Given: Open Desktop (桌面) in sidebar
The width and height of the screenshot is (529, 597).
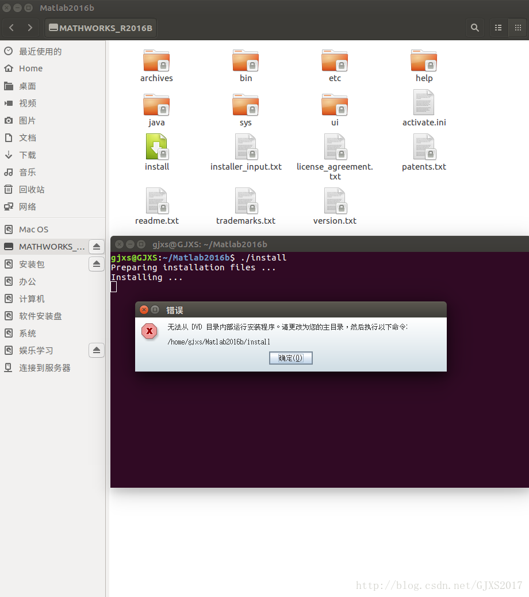Looking at the screenshot, I should click(x=52, y=86).
